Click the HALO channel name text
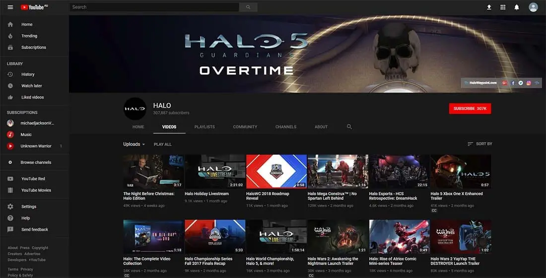This screenshot has height=278, width=546. click(x=162, y=106)
